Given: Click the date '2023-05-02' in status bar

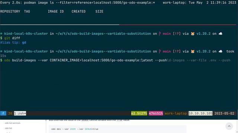Looking at the screenshot, I should [x=224, y=113].
